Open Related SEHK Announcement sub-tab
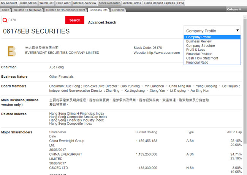The image size is (247, 175). (x=65, y=10)
